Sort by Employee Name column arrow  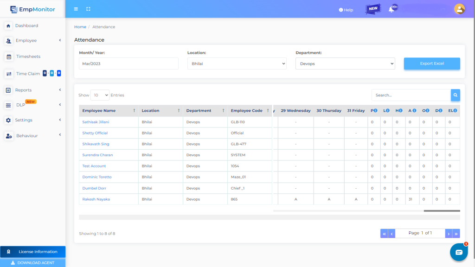[134, 110]
